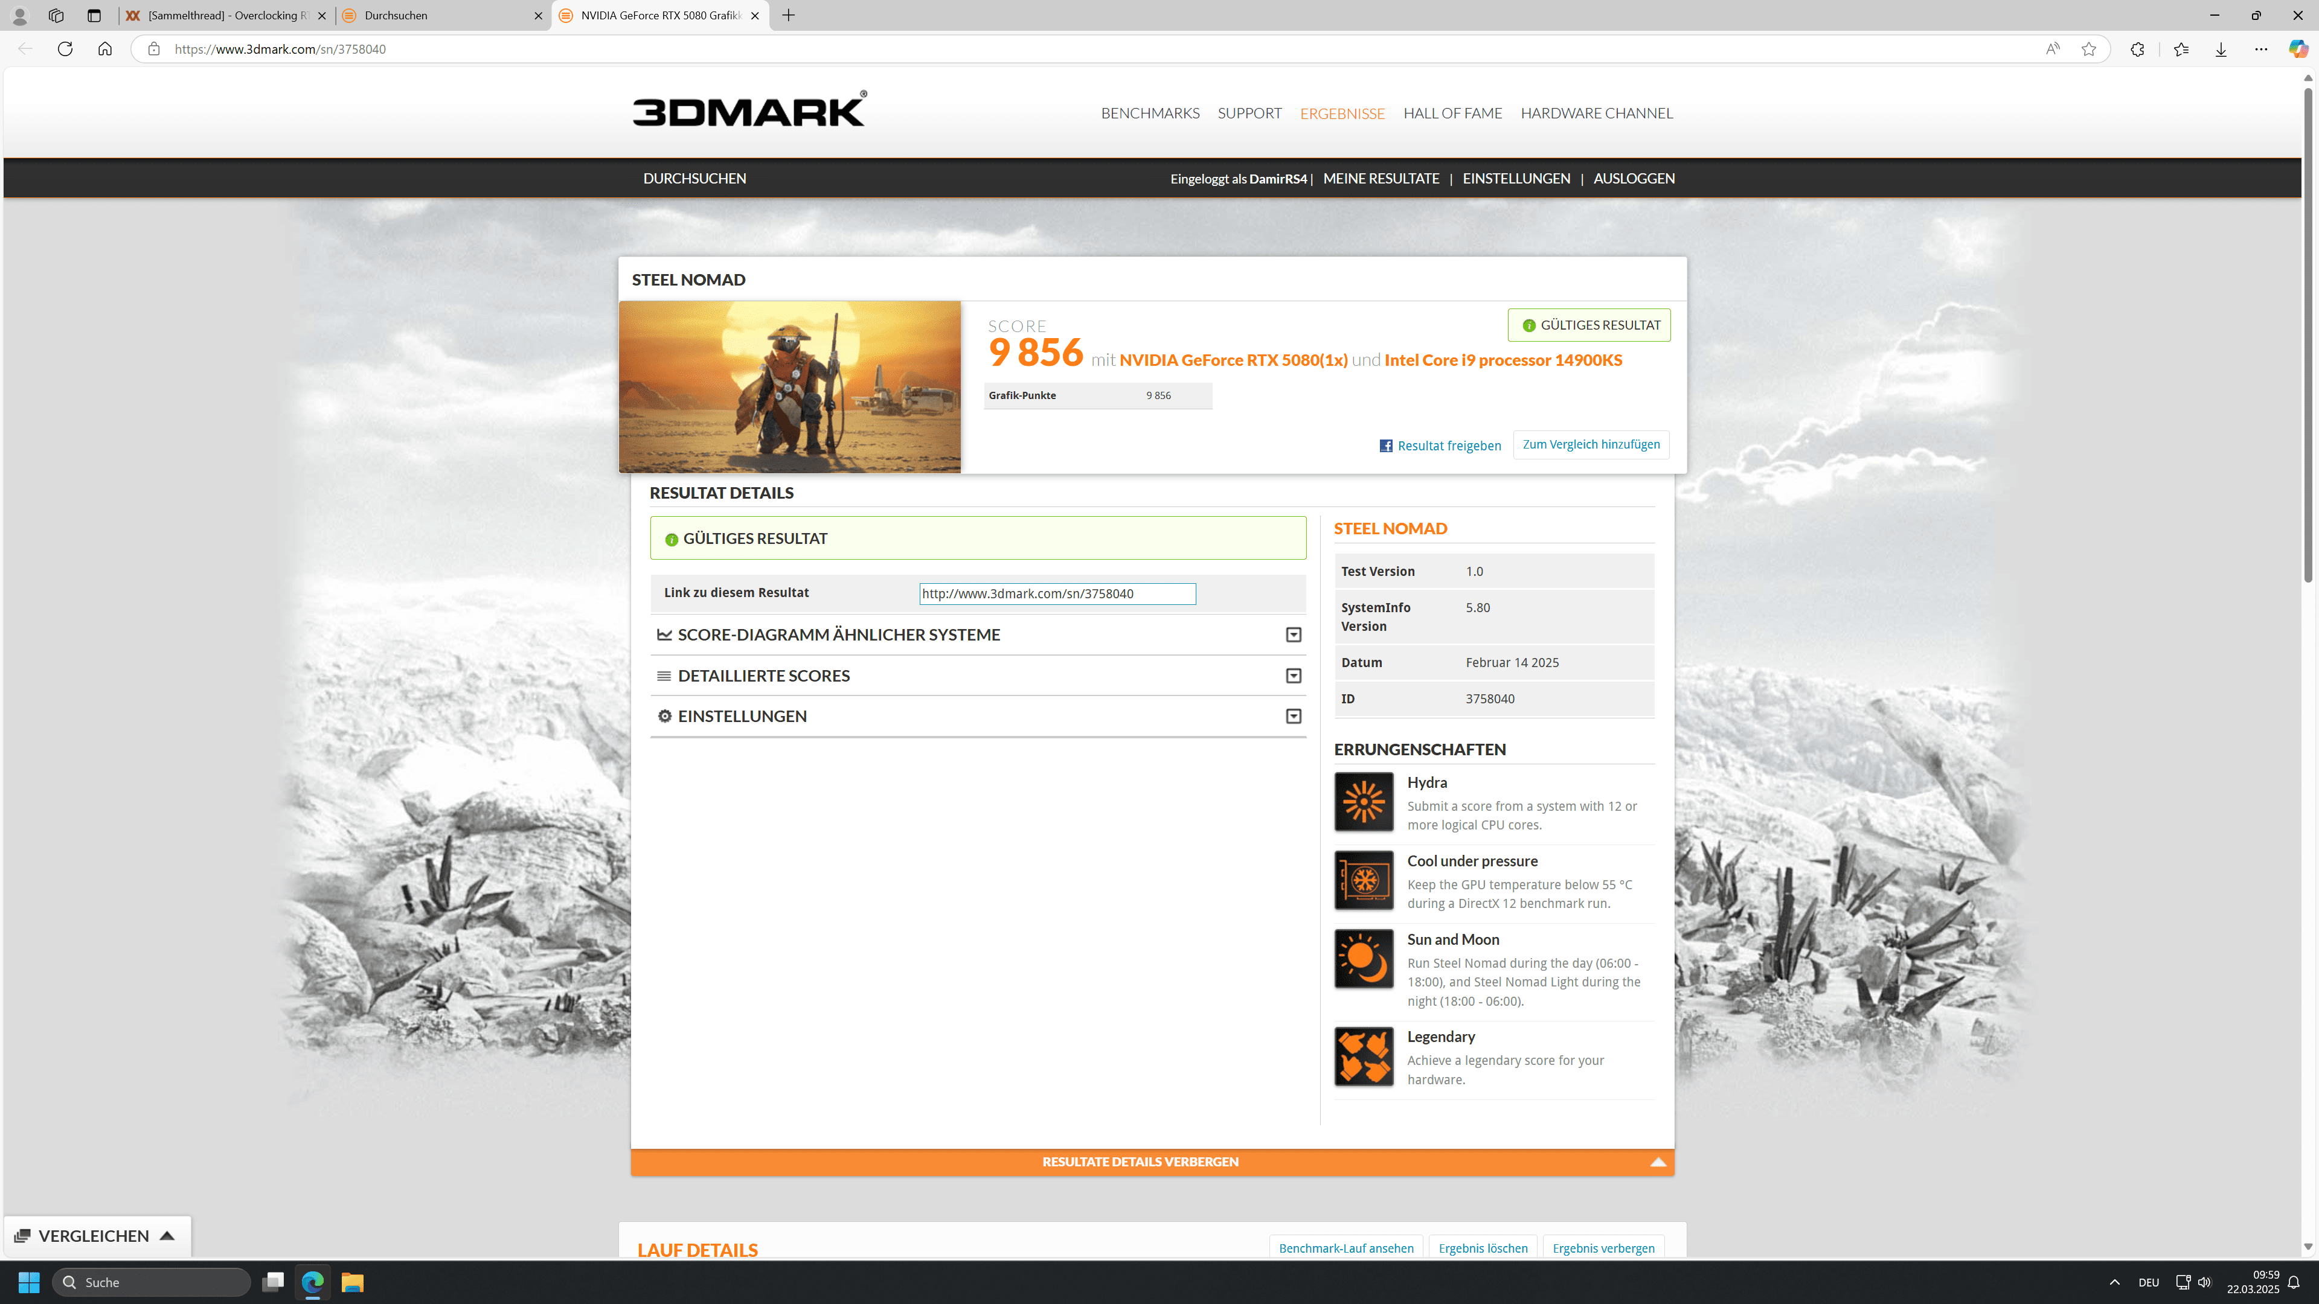Open browser extensions puzzle icon
The height and width of the screenshot is (1304, 2319).
coord(2137,50)
